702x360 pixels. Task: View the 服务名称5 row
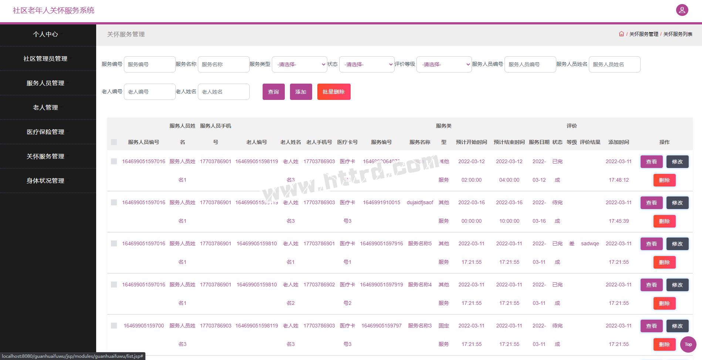point(652,244)
